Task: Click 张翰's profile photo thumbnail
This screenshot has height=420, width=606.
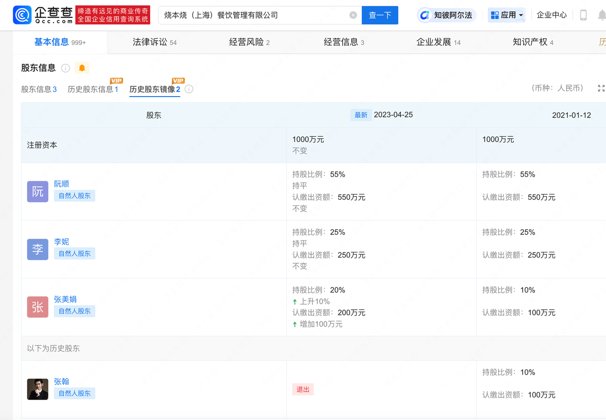Action: tap(37, 389)
